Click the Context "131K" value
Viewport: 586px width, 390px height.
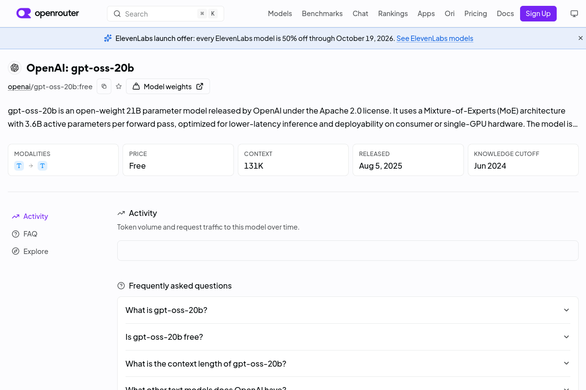click(254, 166)
